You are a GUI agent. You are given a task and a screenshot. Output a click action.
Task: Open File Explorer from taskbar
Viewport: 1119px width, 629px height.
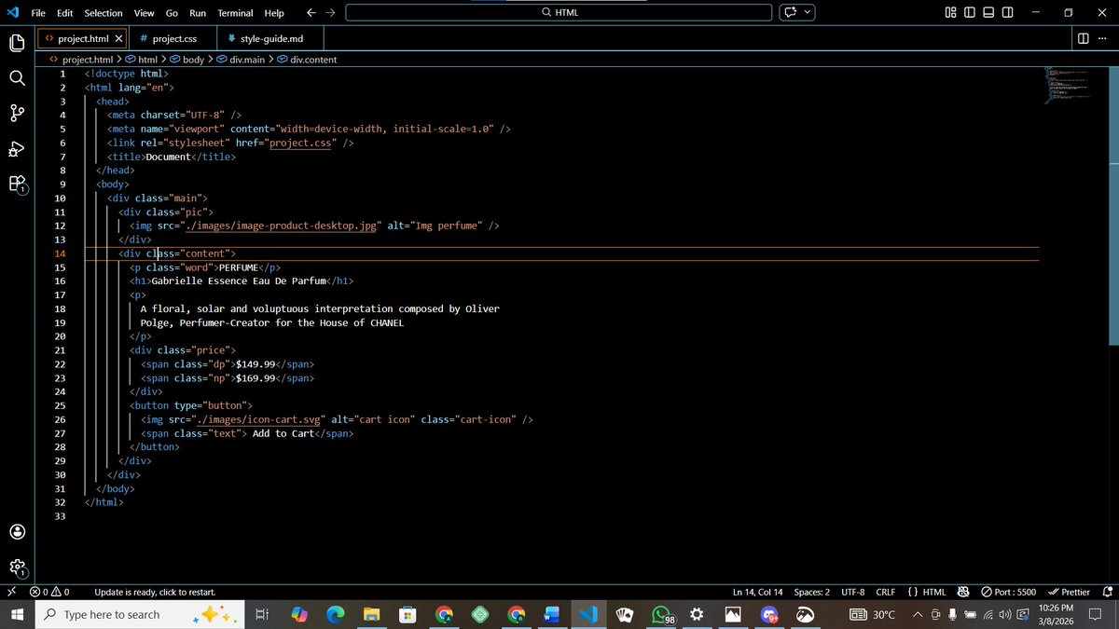[372, 614]
